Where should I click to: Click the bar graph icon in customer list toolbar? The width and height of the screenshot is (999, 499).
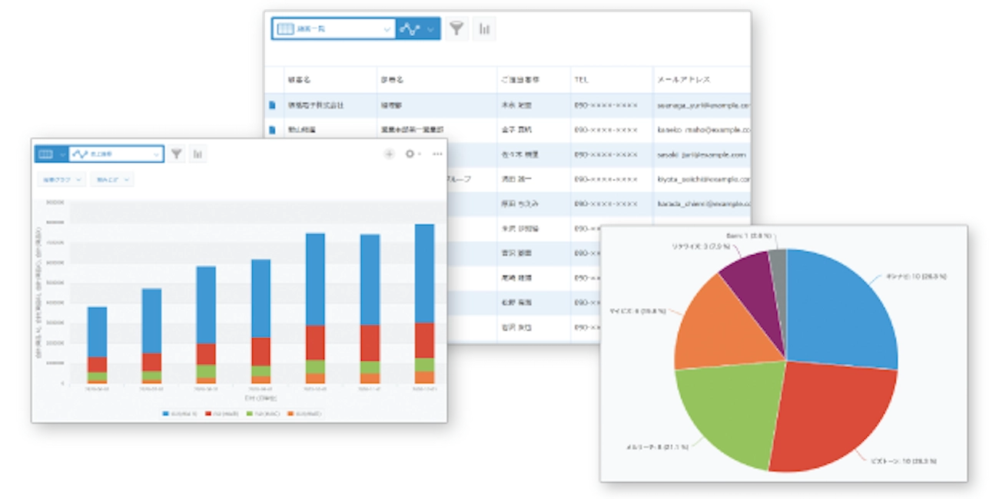tap(484, 29)
